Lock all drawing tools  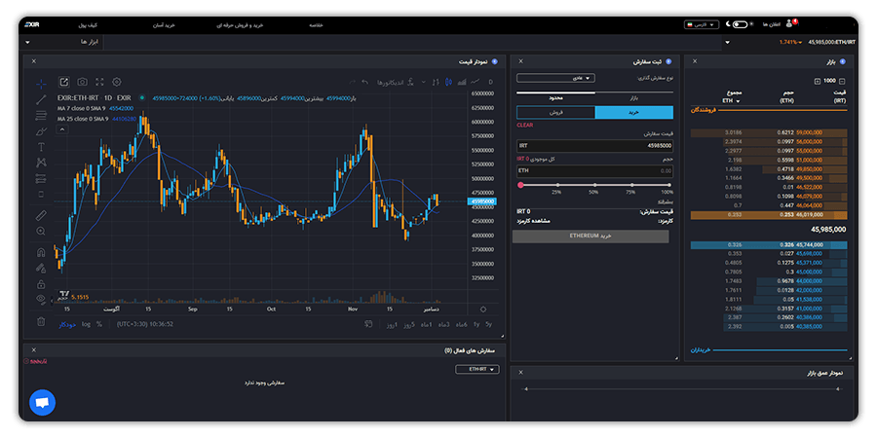[x=41, y=284]
